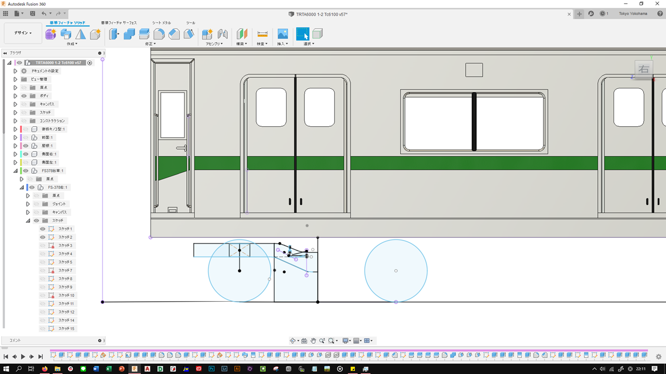Click the Tokyo Yokohama account name

633,14
